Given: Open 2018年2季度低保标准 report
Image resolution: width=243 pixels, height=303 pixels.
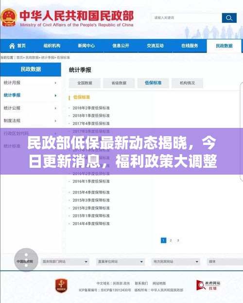Looking at the screenshot, I should click(x=91, y=108).
